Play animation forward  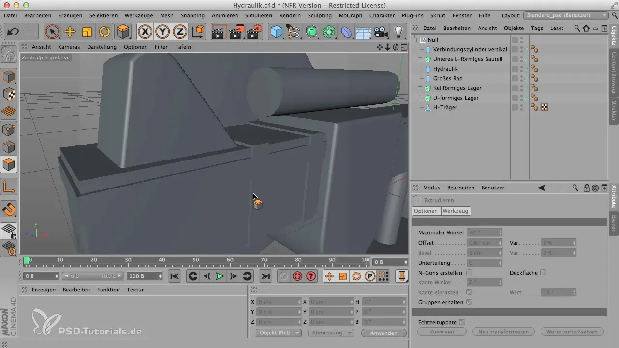click(x=220, y=276)
